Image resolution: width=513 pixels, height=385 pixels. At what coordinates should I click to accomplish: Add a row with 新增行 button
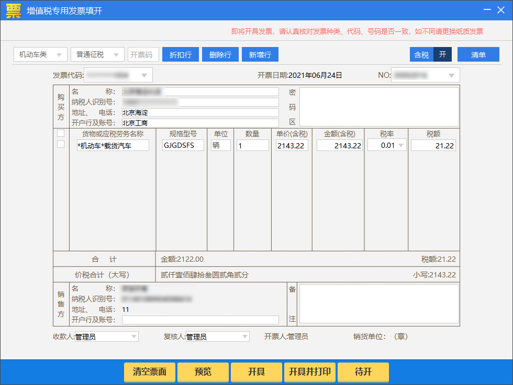tap(260, 55)
